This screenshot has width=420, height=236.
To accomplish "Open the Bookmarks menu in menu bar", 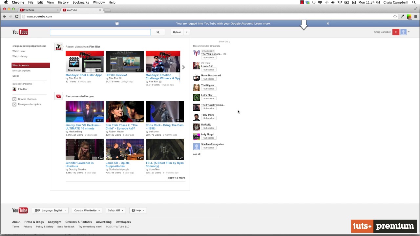I will click(x=81, y=2).
